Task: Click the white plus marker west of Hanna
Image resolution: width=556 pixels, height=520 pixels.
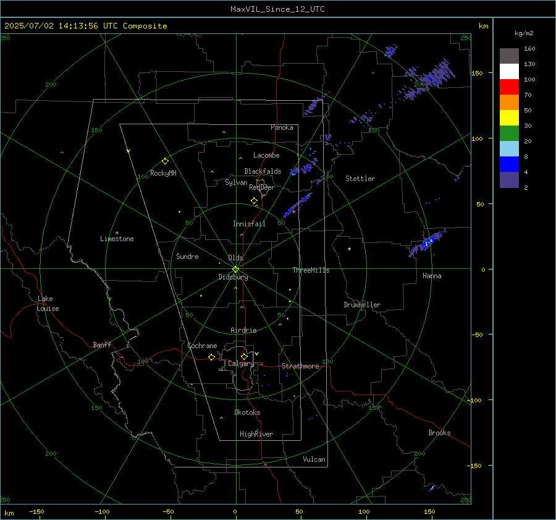Action: coord(349,249)
